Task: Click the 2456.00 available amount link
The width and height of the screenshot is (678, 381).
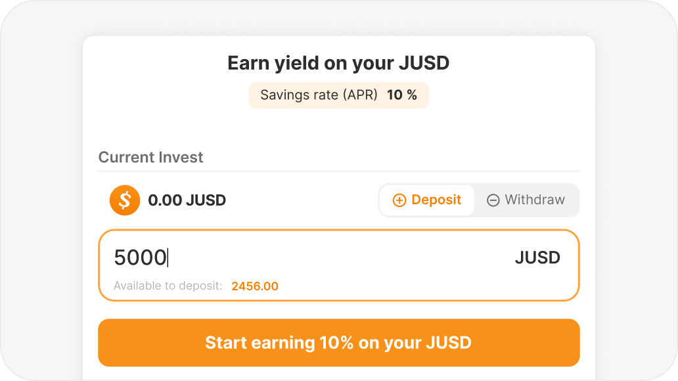Action: click(x=255, y=286)
